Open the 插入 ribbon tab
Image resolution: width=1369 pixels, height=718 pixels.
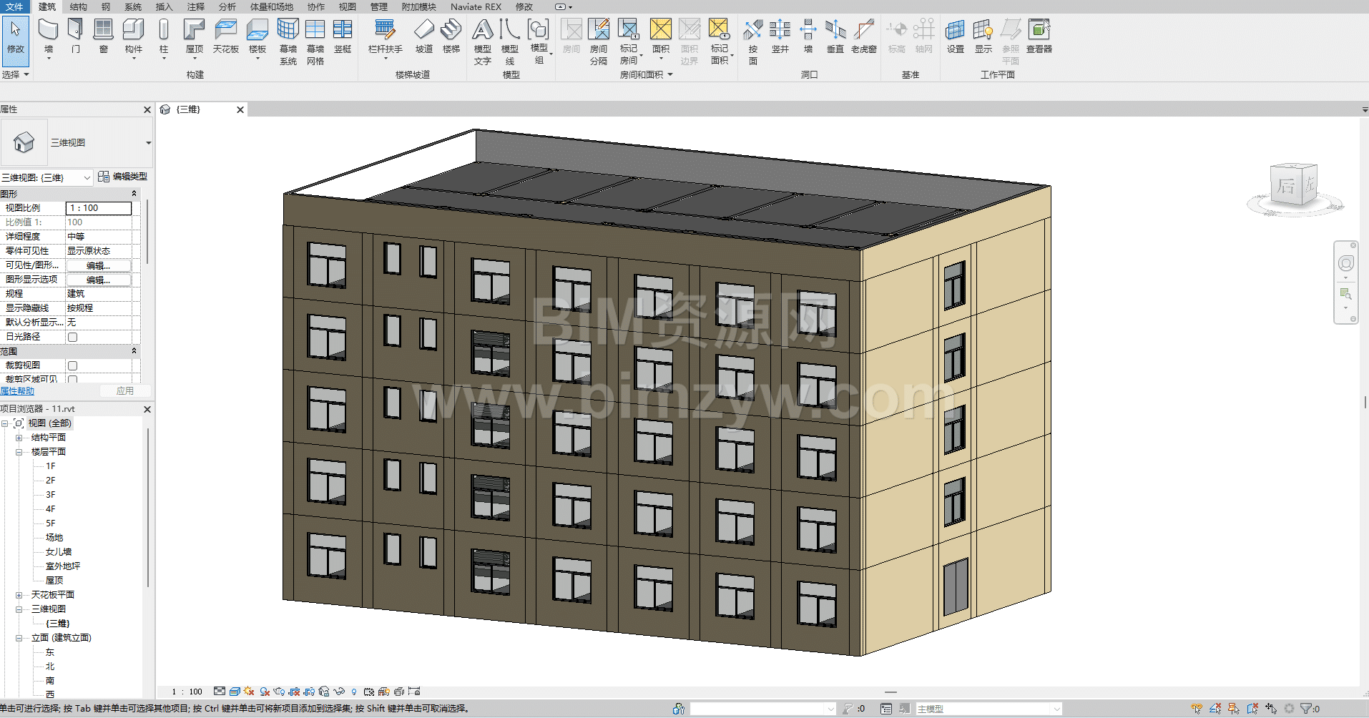[x=164, y=7]
